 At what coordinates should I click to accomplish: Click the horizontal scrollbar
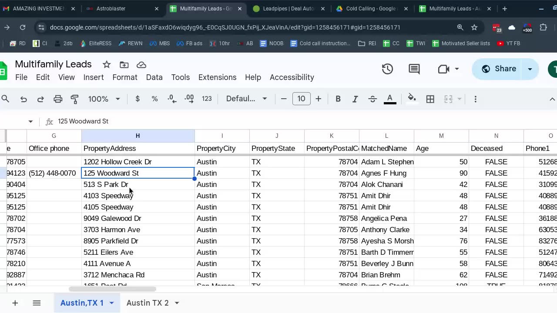click(112, 289)
